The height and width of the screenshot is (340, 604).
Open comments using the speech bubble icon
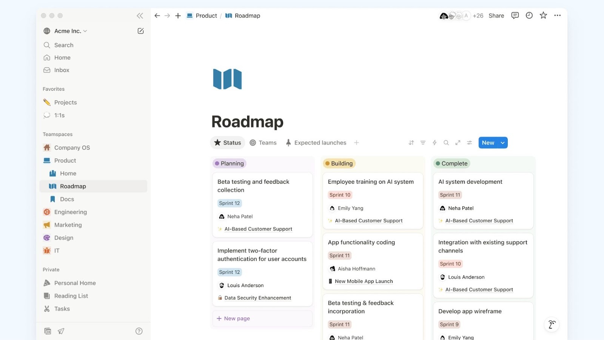click(x=515, y=15)
